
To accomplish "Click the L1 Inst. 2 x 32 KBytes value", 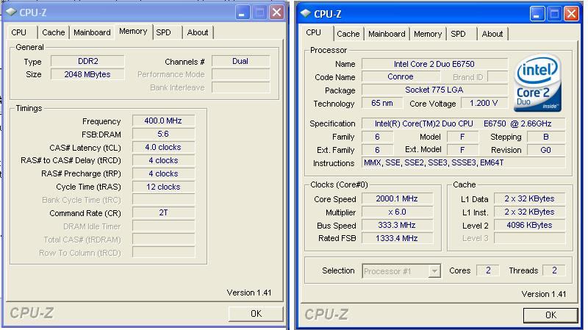I will [x=529, y=212].
